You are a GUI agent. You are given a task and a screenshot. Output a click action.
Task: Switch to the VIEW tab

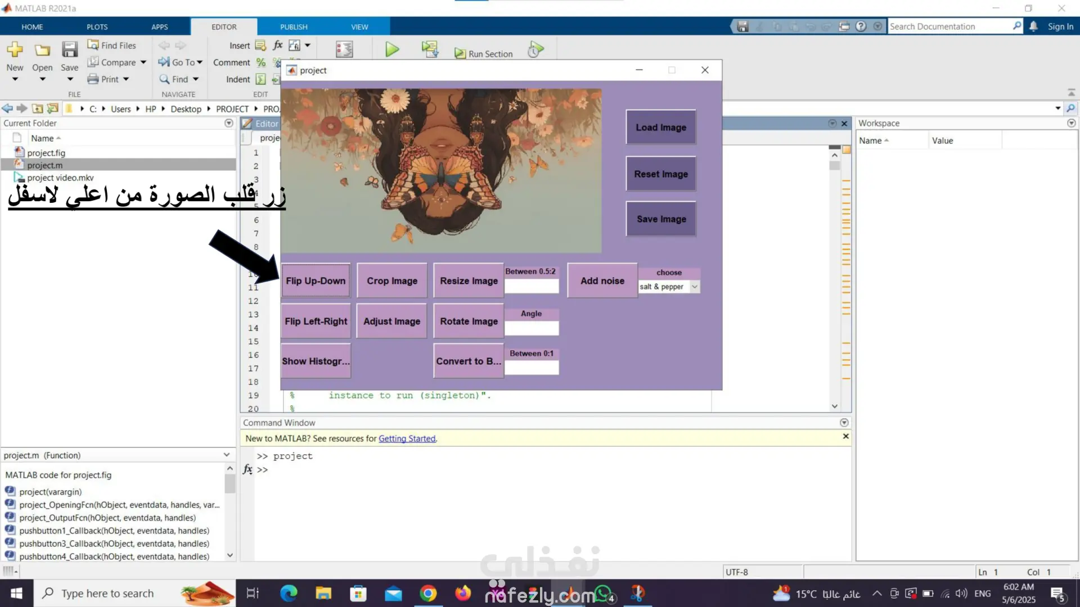pos(359,26)
